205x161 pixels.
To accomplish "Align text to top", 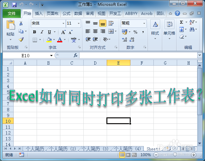I will click(88, 23).
